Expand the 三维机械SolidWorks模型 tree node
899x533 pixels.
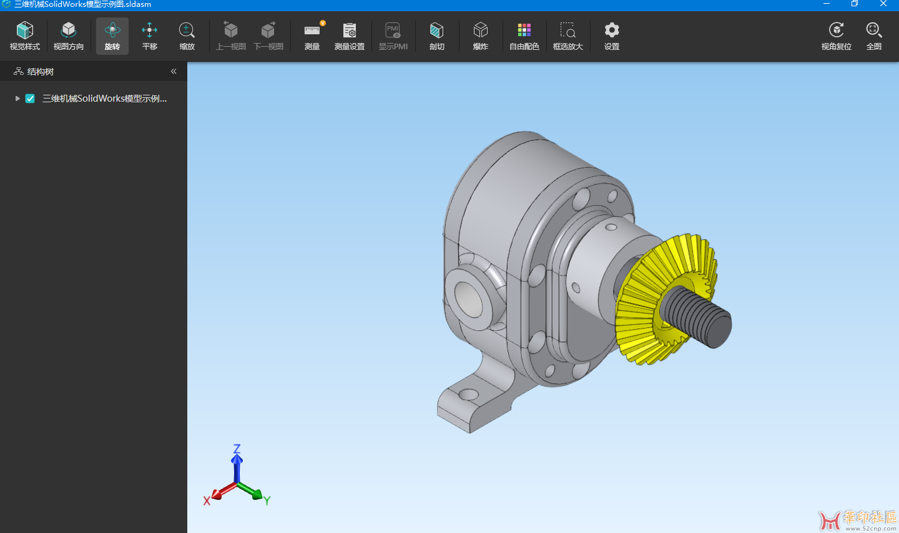[x=17, y=98]
